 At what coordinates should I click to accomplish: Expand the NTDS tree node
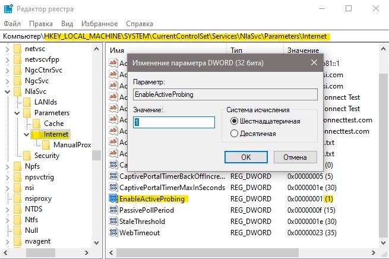(8, 209)
